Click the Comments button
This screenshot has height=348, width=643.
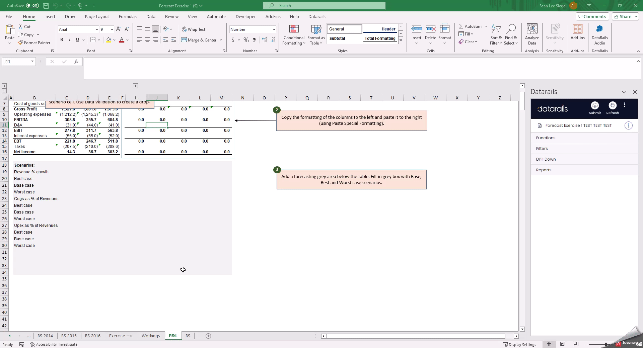592,16
